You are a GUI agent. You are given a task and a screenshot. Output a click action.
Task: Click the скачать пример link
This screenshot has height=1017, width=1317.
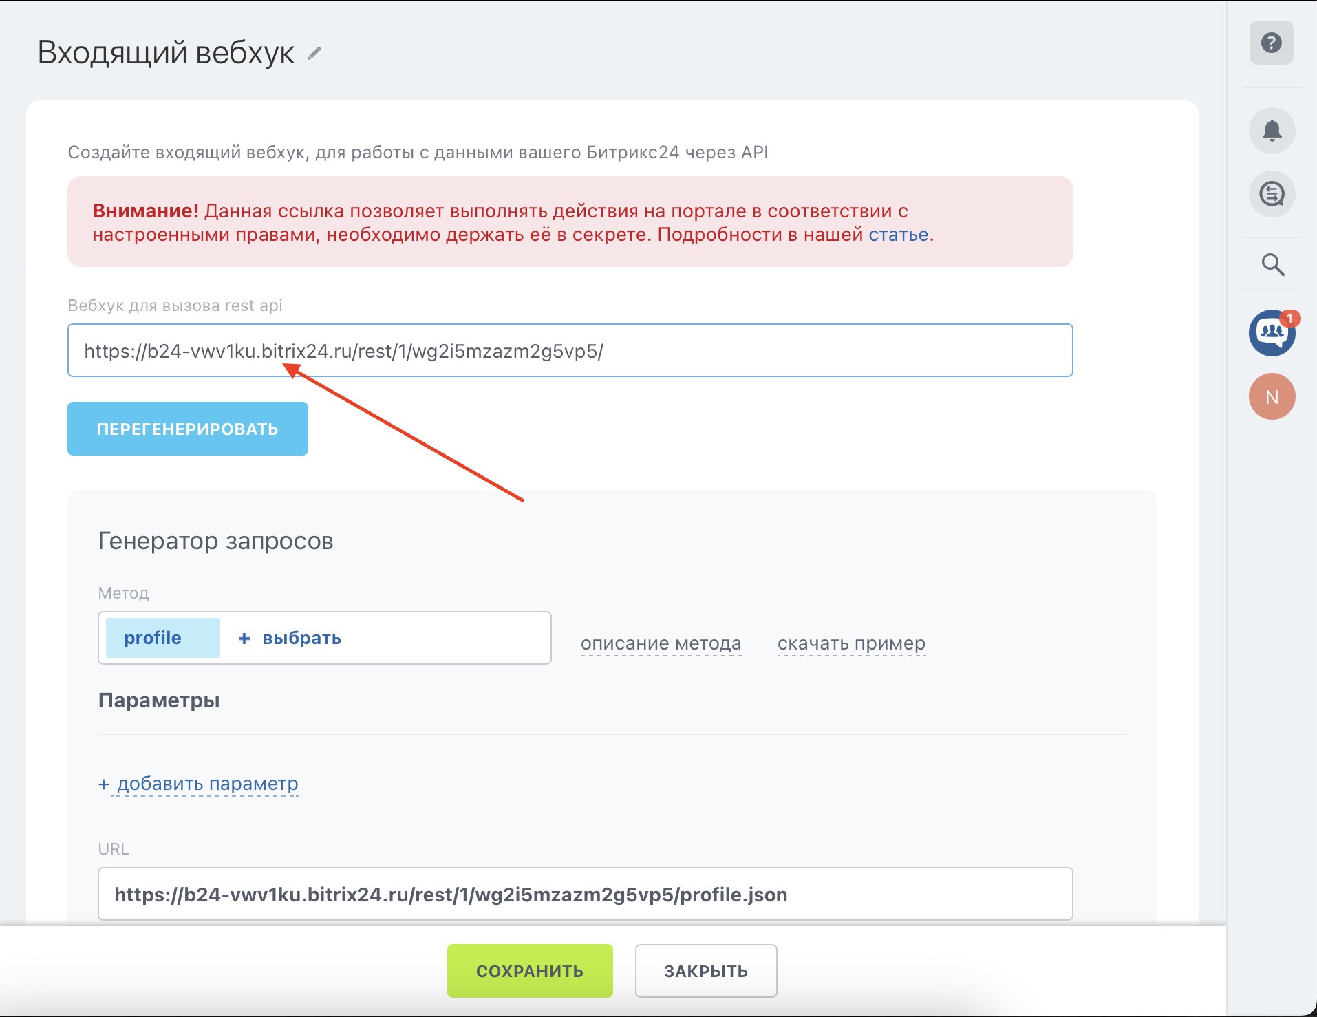(x=851, y=643)
